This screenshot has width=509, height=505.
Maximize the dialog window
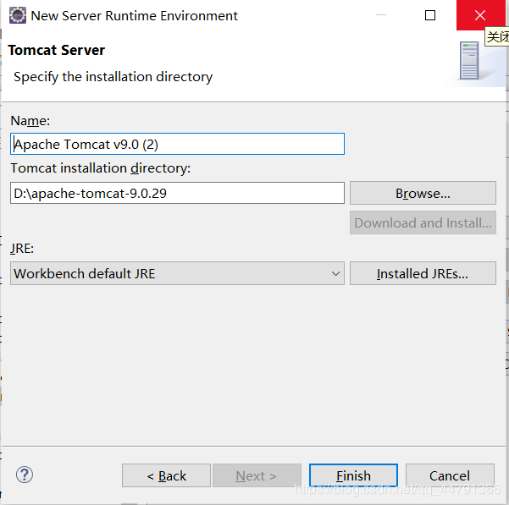click(430, 15)
